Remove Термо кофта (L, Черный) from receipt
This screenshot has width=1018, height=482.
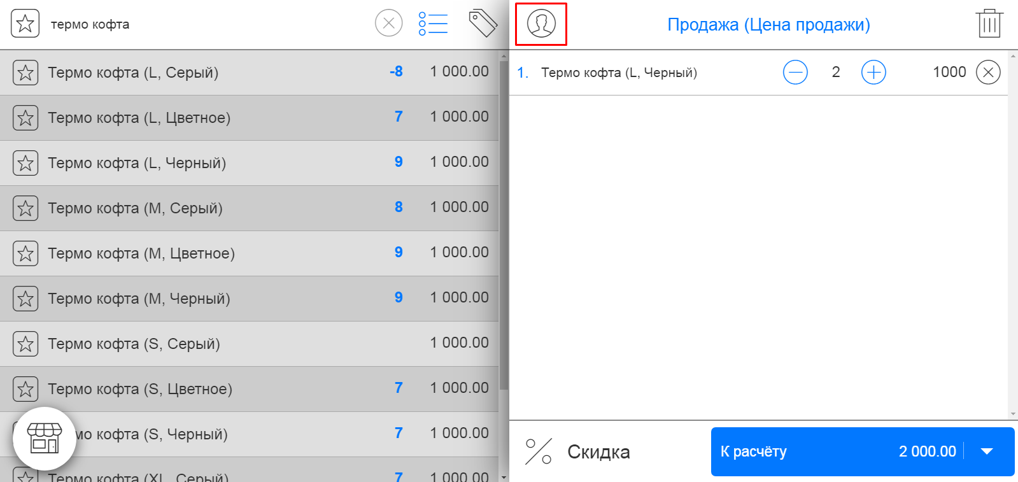click(x=988, y=72)
